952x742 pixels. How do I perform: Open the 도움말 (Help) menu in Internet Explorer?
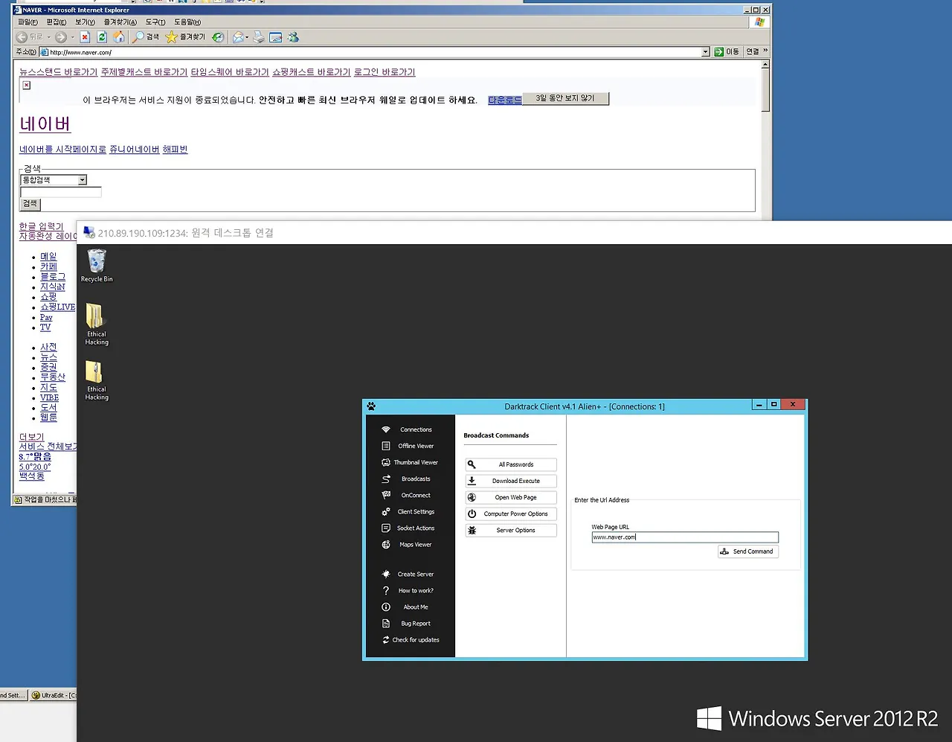pyautogui.click(x=187, y=22)
